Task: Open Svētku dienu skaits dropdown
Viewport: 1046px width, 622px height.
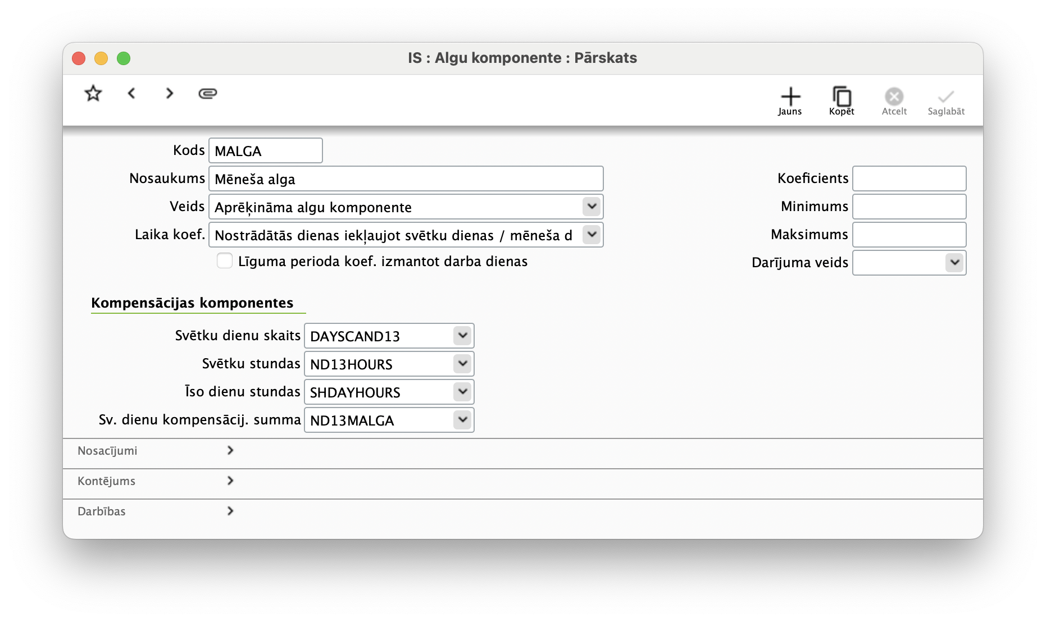Action: pos(462,336)
